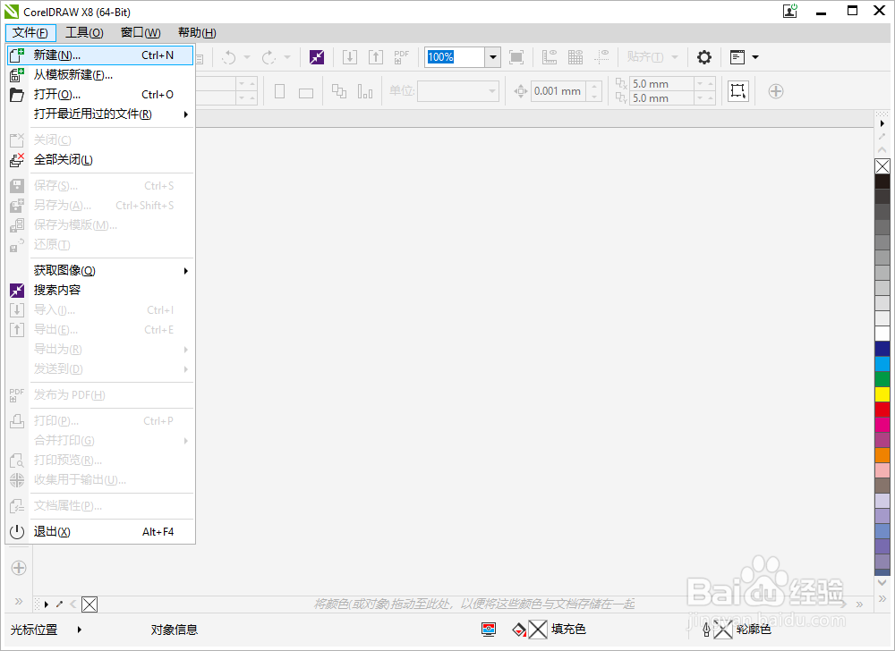The height and width of the screenshot is (651, 895).
Task: Click the Import toolbar icon
Action: [x=350, y=57]
